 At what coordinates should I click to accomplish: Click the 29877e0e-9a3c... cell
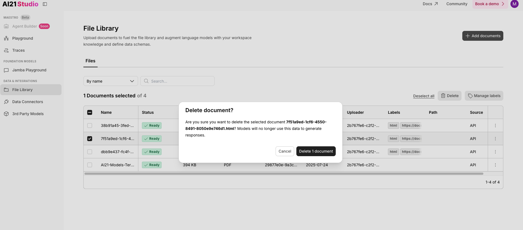point(281,165)
